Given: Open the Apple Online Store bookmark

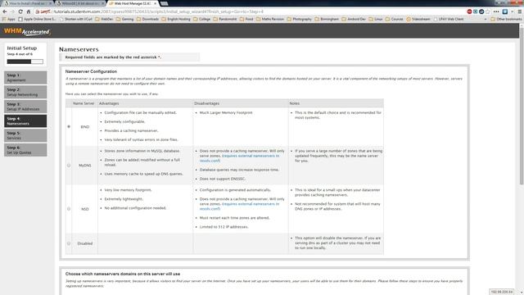Looking at the screenshot, I should pos(37,20).
